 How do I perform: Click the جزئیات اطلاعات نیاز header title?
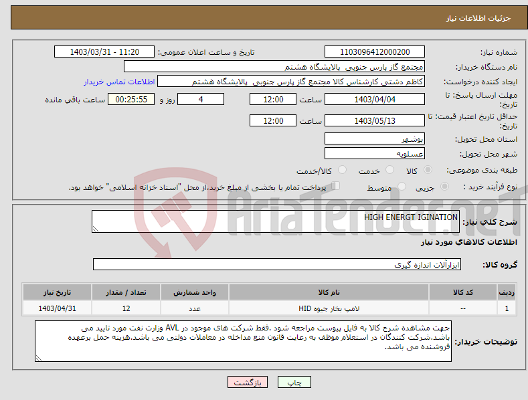[x=478, y=18]
